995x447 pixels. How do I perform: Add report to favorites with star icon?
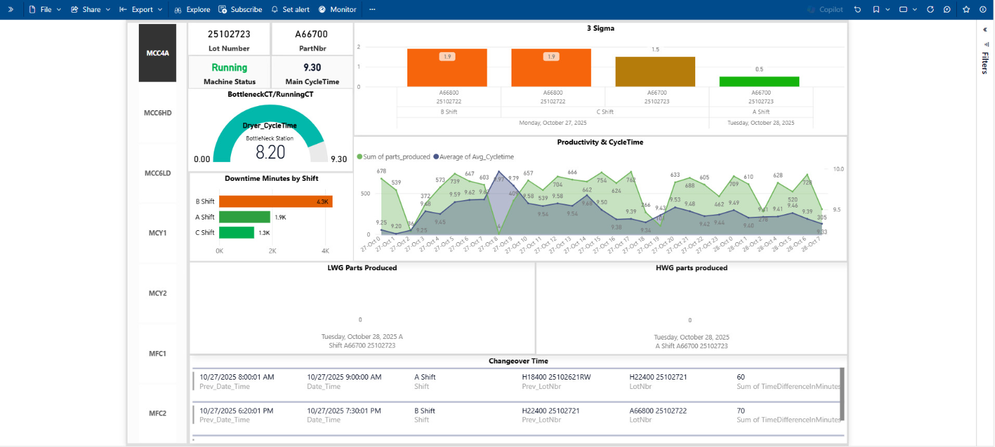[x=966, y=9]
